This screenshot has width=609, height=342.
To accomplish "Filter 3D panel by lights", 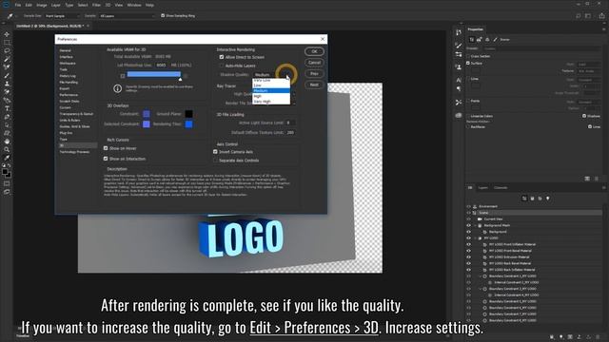I will click(x=548, y=199).
